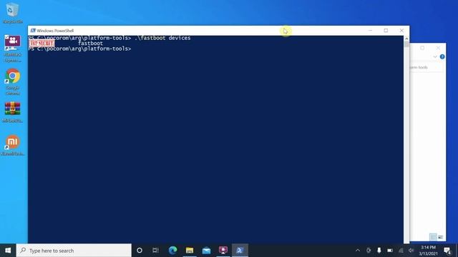Screen dimensions: 458x257
Task: Open the Recycle Bin desktop icon
Action: coord(12,13)
